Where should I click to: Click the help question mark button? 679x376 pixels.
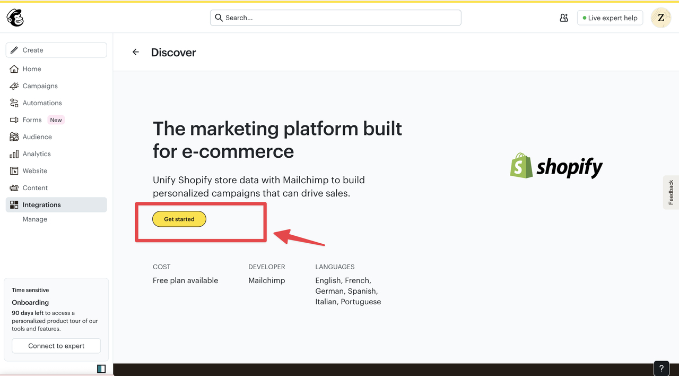coord(661,368)
